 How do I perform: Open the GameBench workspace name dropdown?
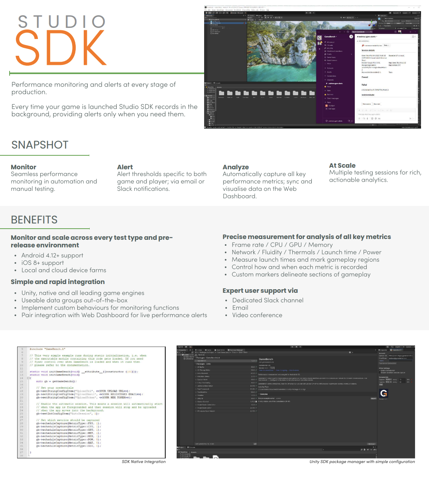click(x=331, y=37)
